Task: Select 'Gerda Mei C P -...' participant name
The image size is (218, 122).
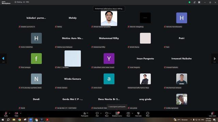Action: (73, 99)
